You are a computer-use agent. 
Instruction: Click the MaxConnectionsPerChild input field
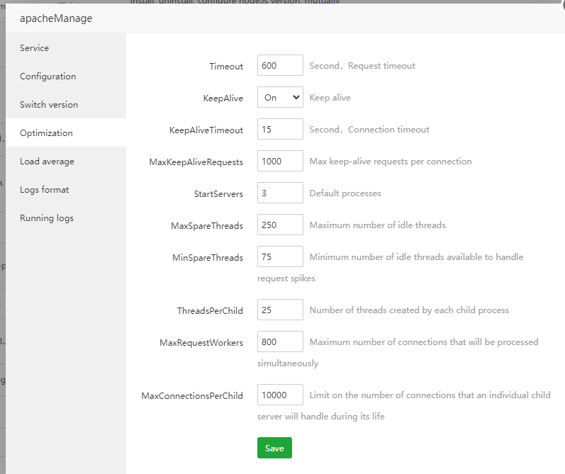280,395
